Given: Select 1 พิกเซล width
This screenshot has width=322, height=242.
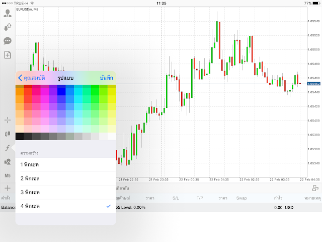Looking at the screenshot, I should 66,165.
